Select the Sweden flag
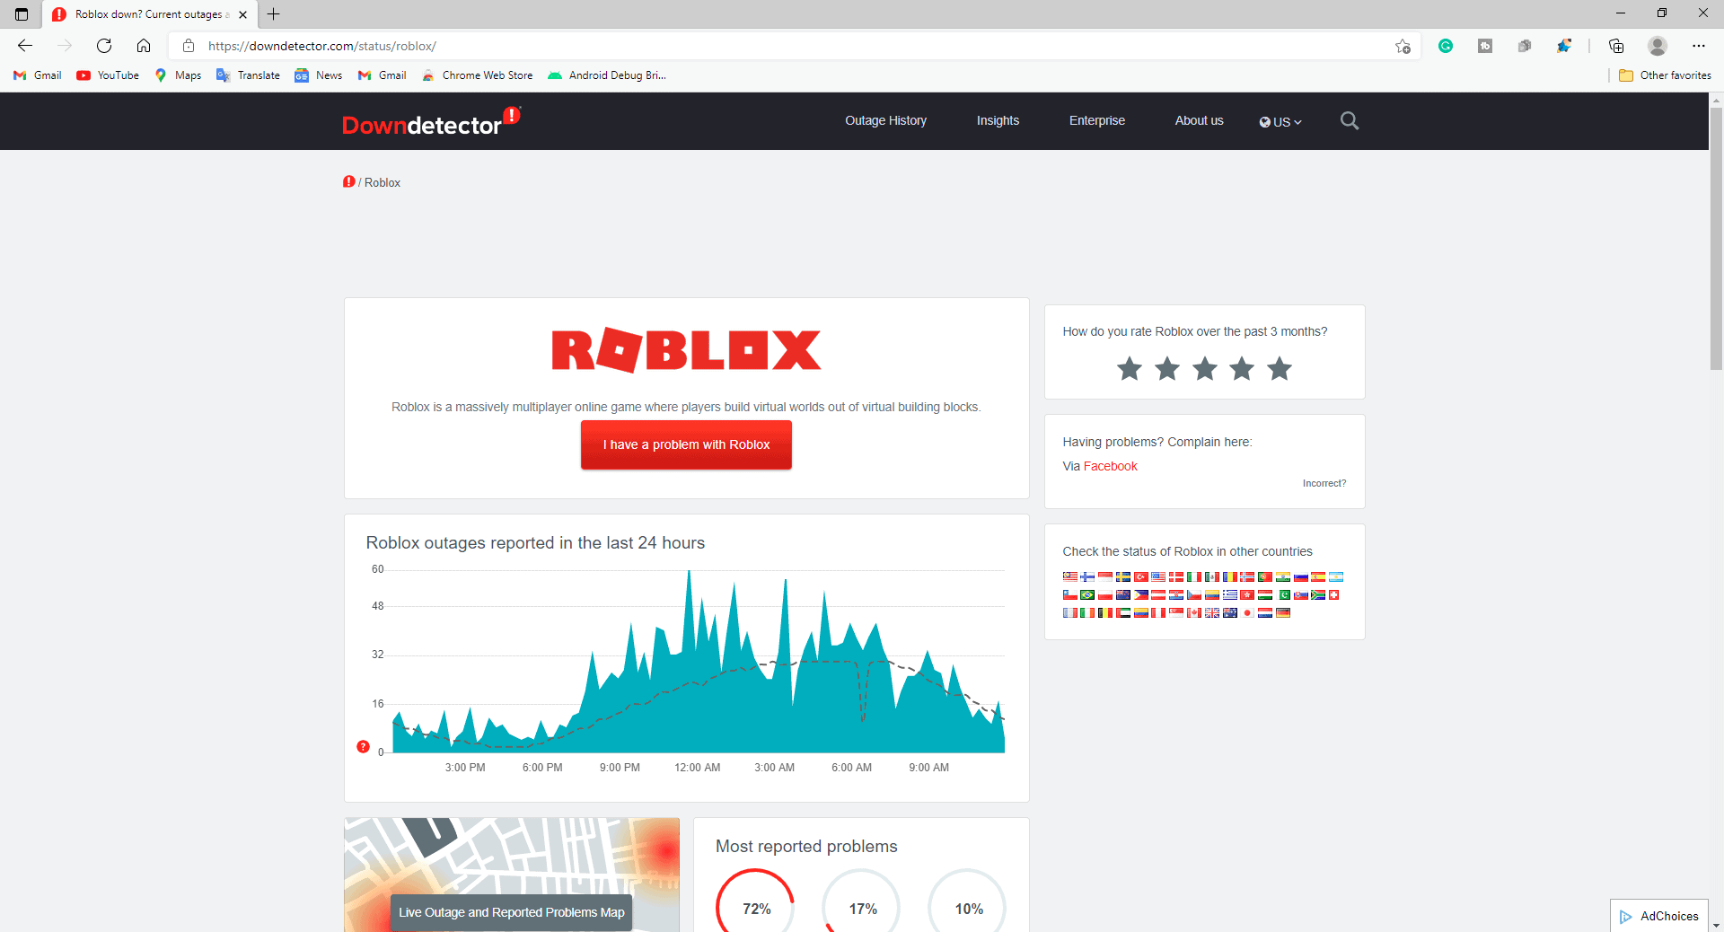 click(x=1123, y=576)
